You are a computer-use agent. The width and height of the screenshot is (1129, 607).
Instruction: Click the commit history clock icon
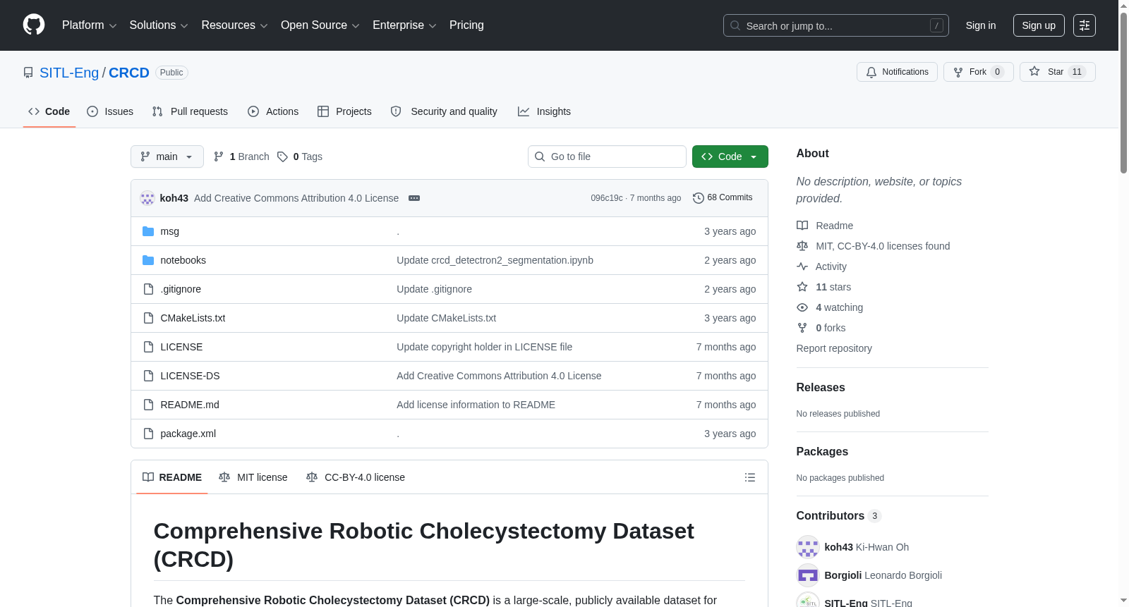click(699, 198)
